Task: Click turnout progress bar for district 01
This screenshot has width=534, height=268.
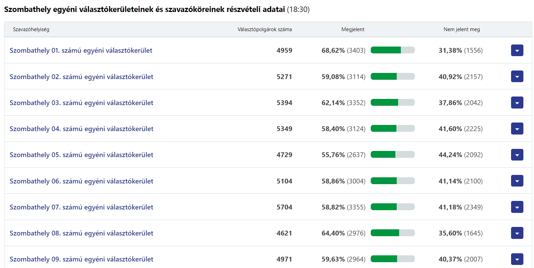Action: tap(393, 50)
